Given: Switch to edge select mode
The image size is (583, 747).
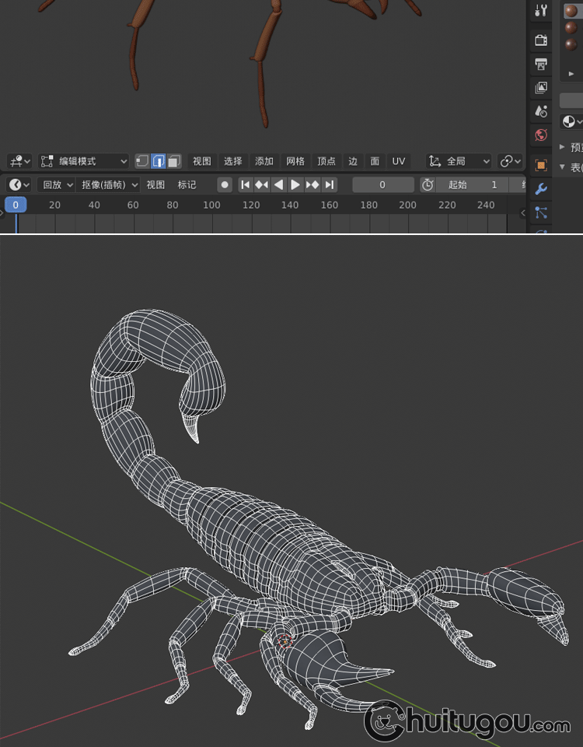Looking at the screenshot, I should tap(159, 161).
